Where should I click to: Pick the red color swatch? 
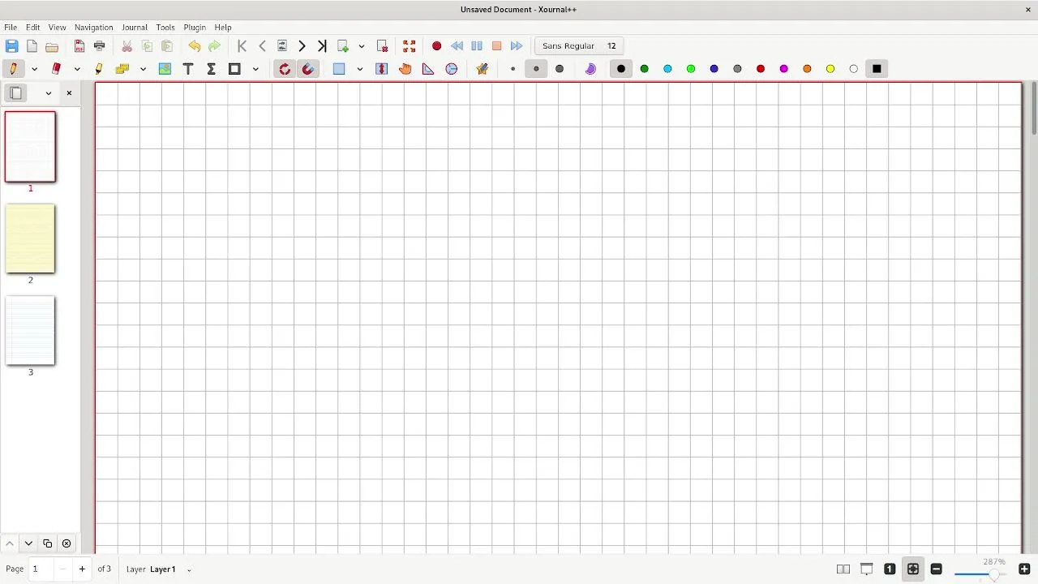click(761, 69)
